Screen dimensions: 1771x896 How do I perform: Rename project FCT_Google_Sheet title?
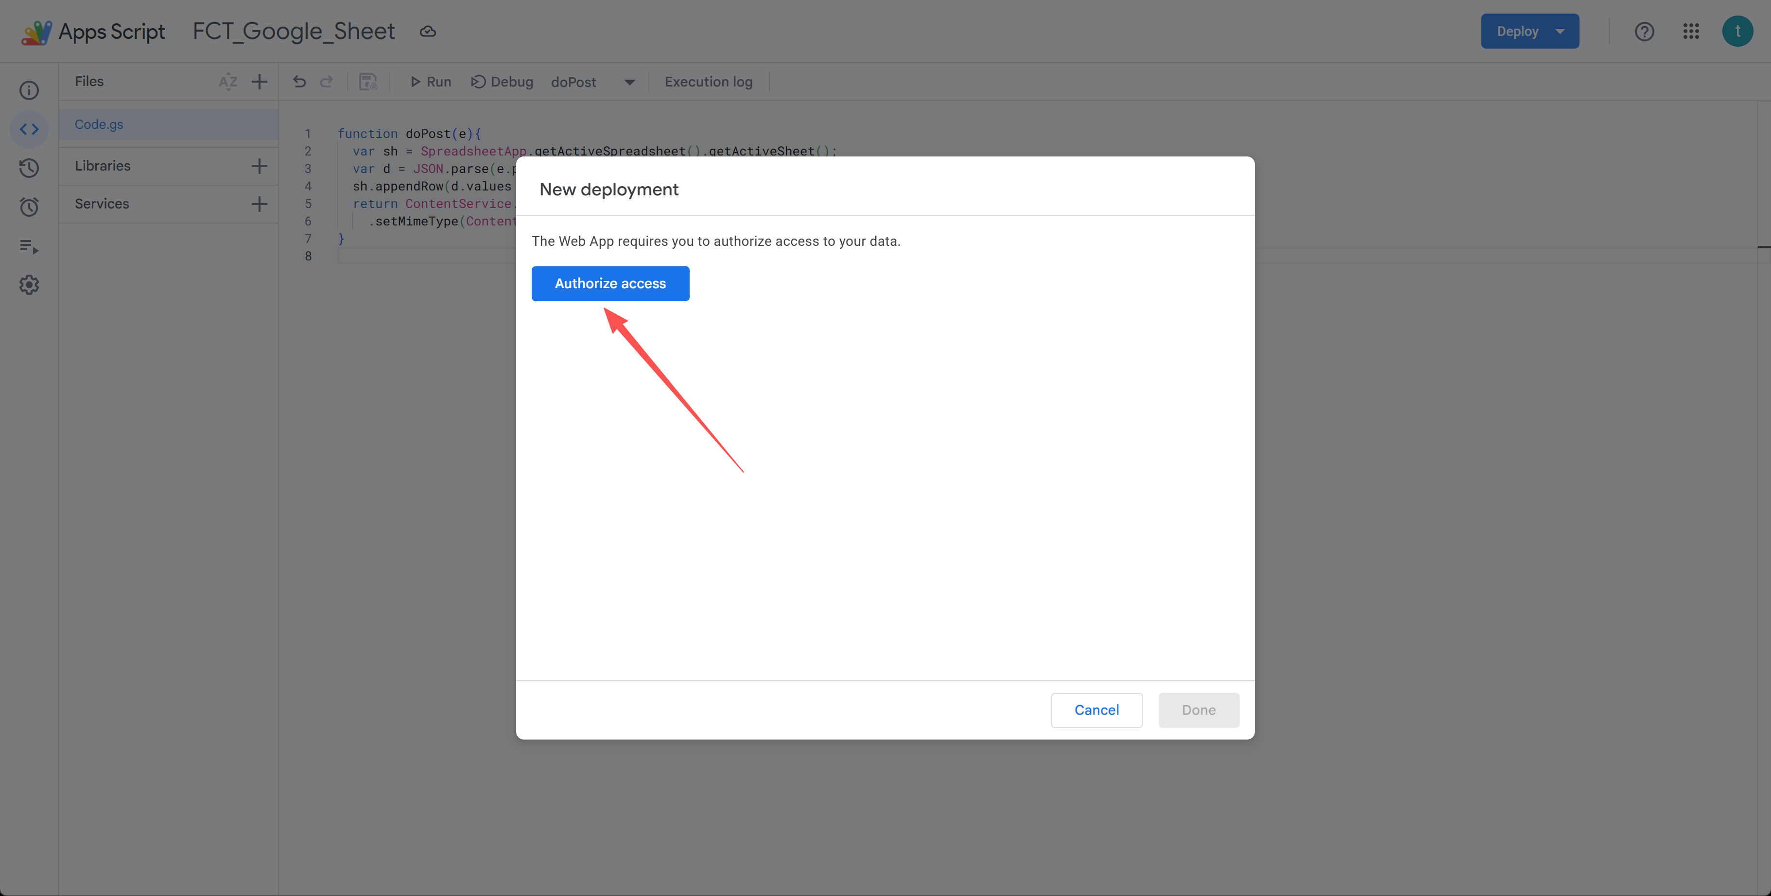[x=294, y=31]
